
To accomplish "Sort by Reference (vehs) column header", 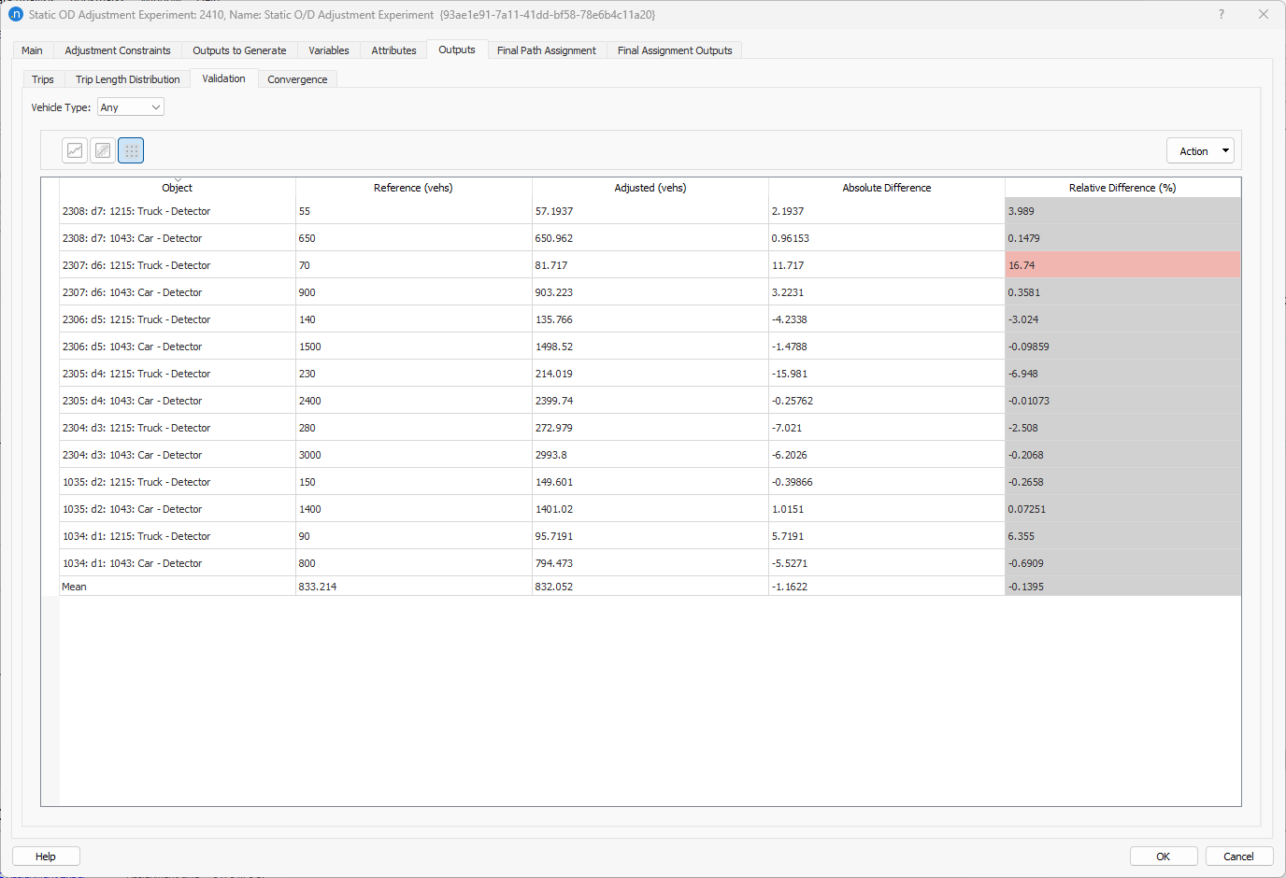I will pos(414,188).
